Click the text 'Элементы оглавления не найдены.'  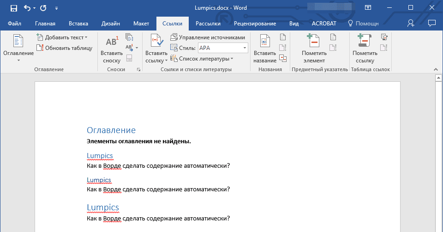[x=139, y=141]
